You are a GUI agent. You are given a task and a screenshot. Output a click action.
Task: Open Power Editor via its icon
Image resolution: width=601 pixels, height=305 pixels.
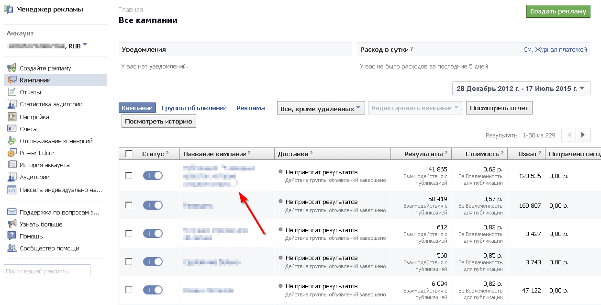12,153
